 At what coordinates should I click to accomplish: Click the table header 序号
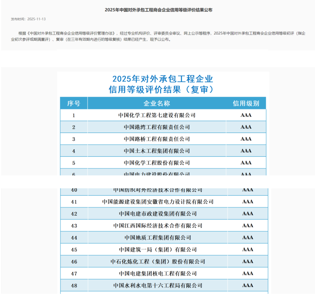pos(74,103)
